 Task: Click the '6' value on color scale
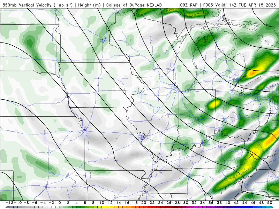click(85, 203)
